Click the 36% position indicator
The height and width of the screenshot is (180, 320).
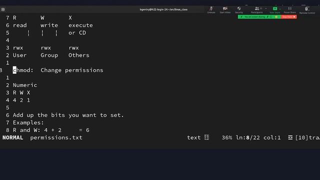click(226, 137)
